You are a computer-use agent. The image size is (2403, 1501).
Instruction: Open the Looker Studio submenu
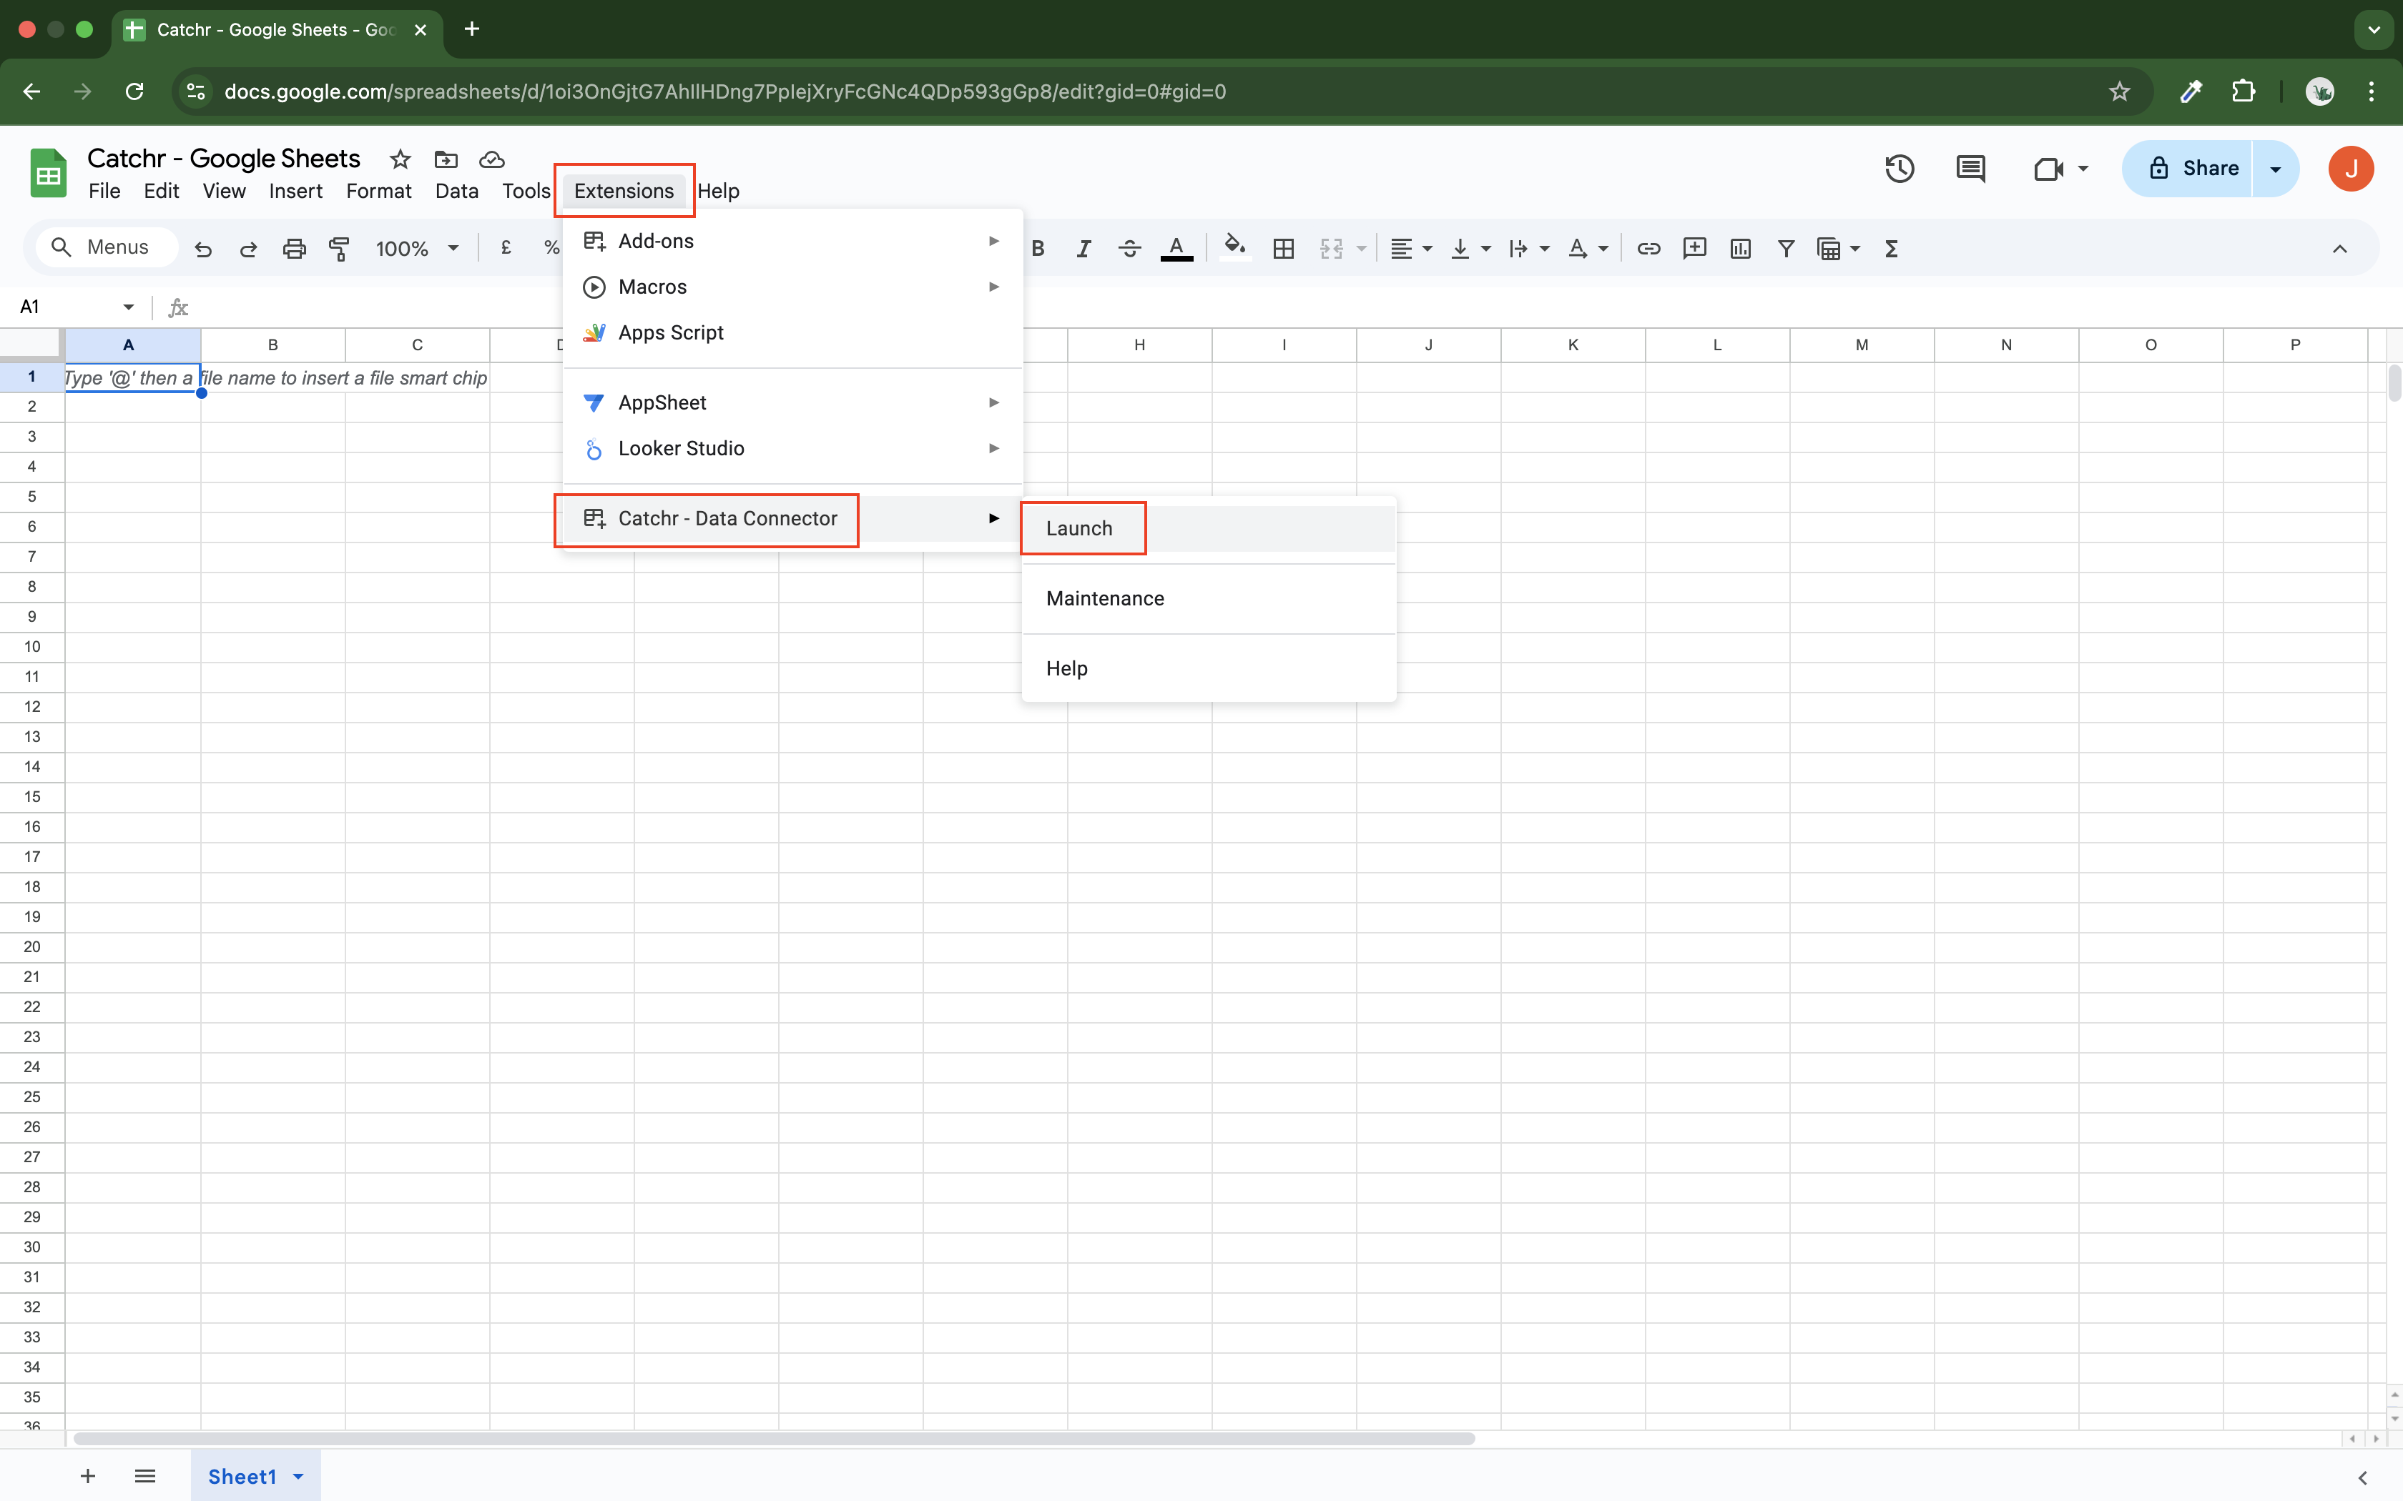(792, 449)
